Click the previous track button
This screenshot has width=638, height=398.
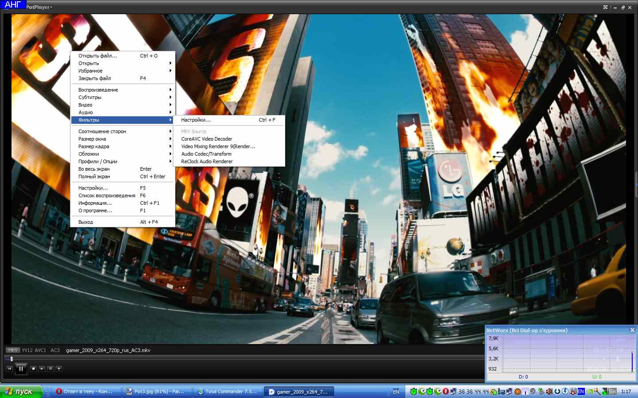[10, 368]
